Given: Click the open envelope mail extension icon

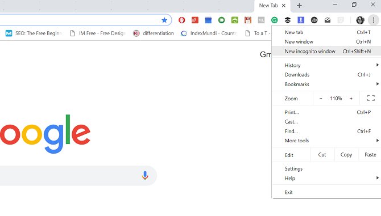Looking at the screenshot, I should (x=328, y=20).
